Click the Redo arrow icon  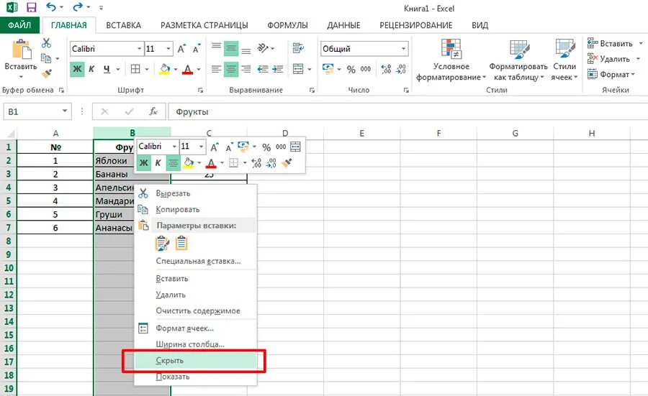tap(77, 7)
